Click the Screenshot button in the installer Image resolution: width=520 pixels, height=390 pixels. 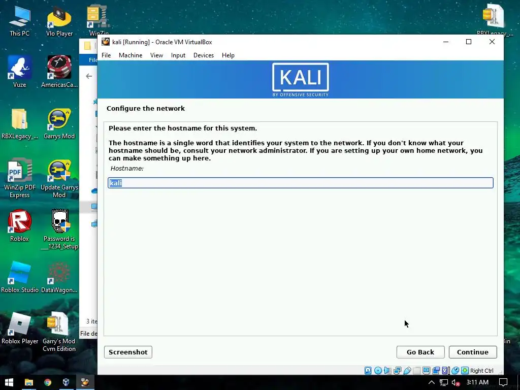click(x=128, y=352)
